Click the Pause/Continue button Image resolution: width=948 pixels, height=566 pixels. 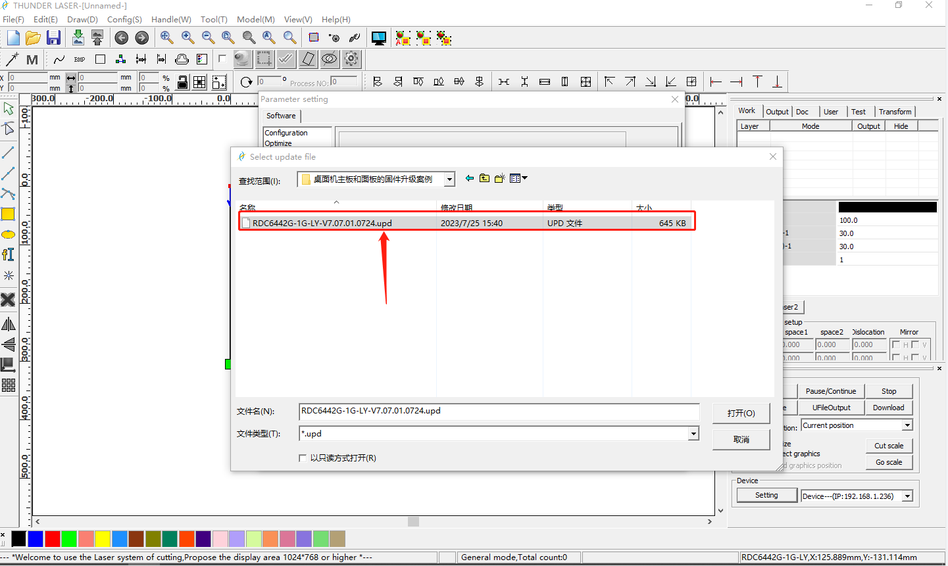(x=831, y=391)
